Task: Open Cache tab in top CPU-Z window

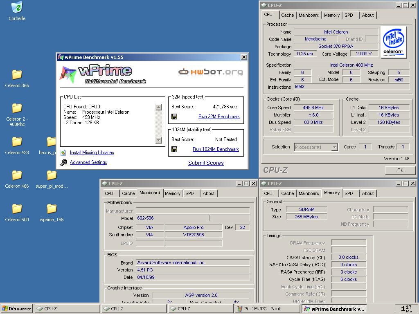Action: 288,15
